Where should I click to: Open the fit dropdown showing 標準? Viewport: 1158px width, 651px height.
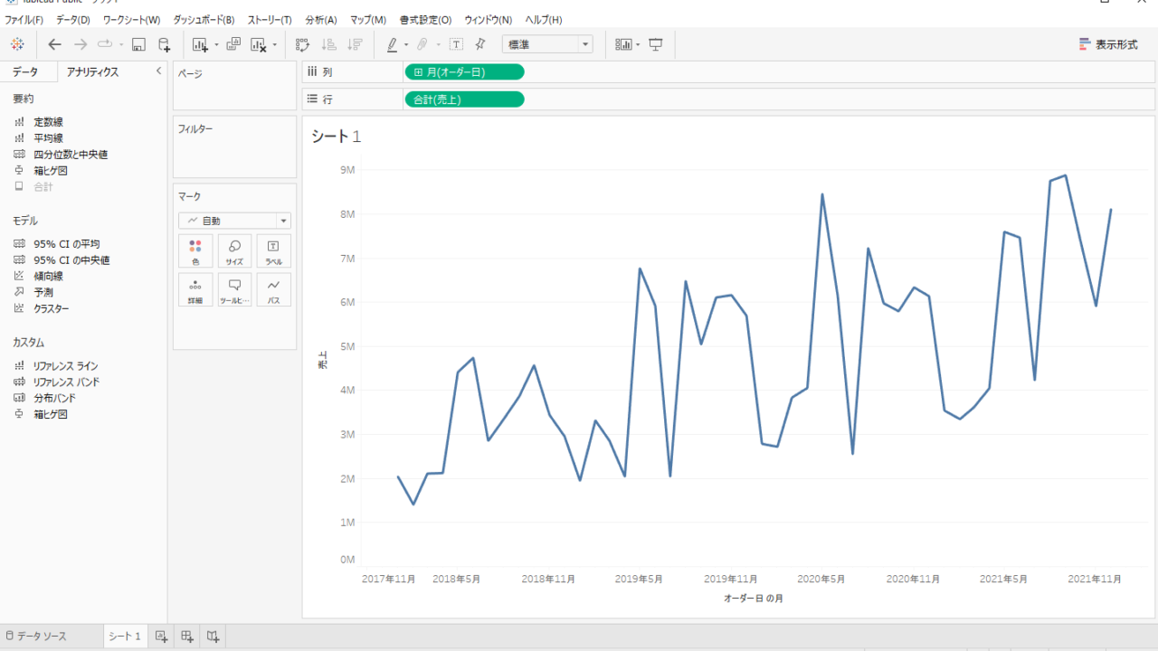[547, 44]
